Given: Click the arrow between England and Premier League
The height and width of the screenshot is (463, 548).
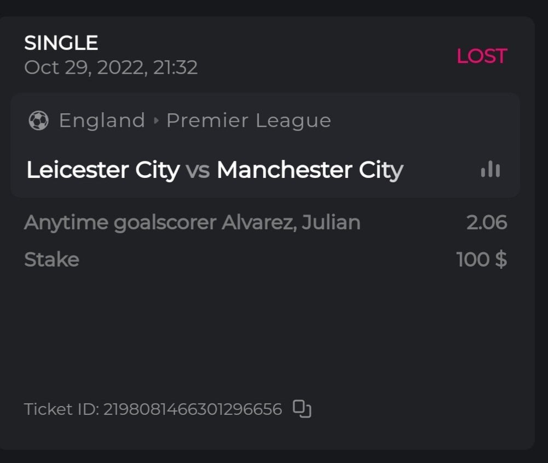Looking at the screenshot, I should click(x=156, y=120).
